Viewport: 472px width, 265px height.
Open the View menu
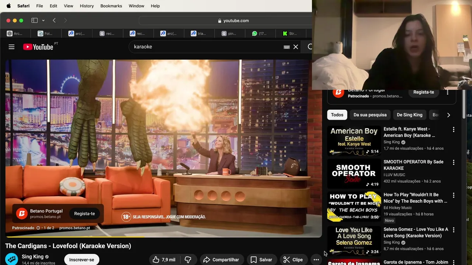point(69,6)
